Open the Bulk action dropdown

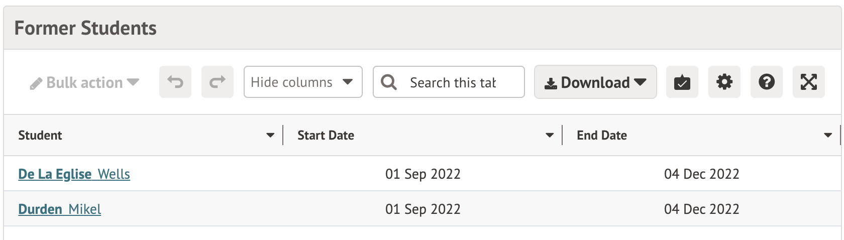[84, 82]
